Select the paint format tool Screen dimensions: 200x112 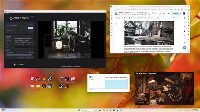tap(129, 18)
